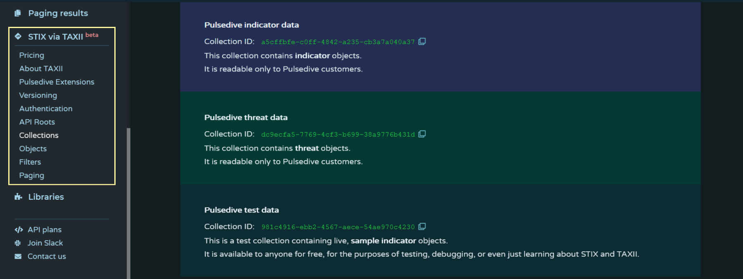
Task: Open API Roots in sidebar
Action: coord(37,122)
